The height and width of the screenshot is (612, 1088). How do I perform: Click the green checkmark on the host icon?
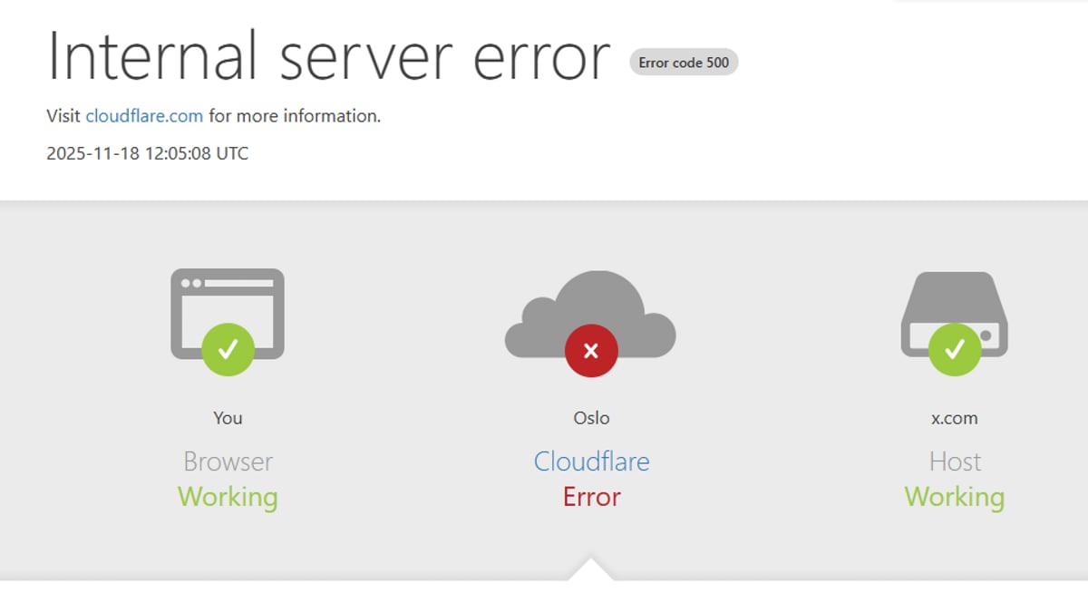[955, 351]
